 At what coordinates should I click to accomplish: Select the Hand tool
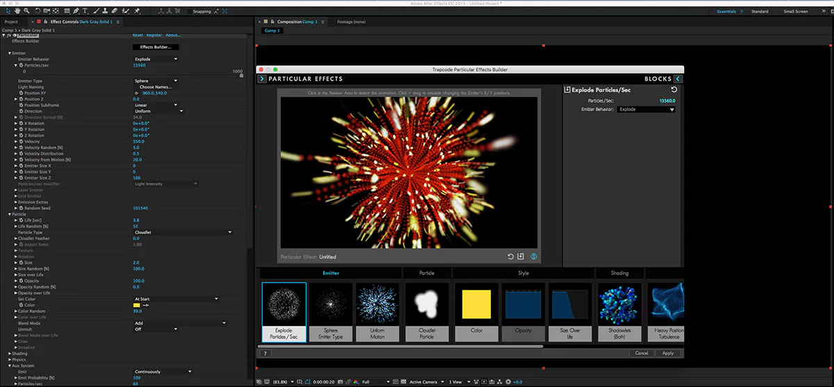pos(17,11)
